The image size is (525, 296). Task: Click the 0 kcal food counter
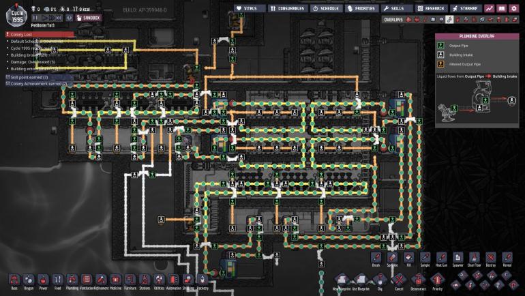tap(81, 9)
